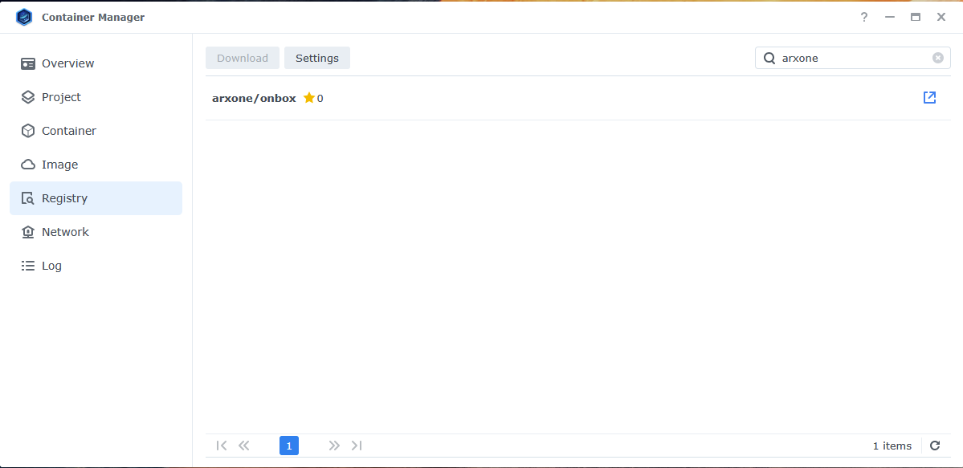Open the Network section
963x468 pixels.
click(x=65, y=231)
